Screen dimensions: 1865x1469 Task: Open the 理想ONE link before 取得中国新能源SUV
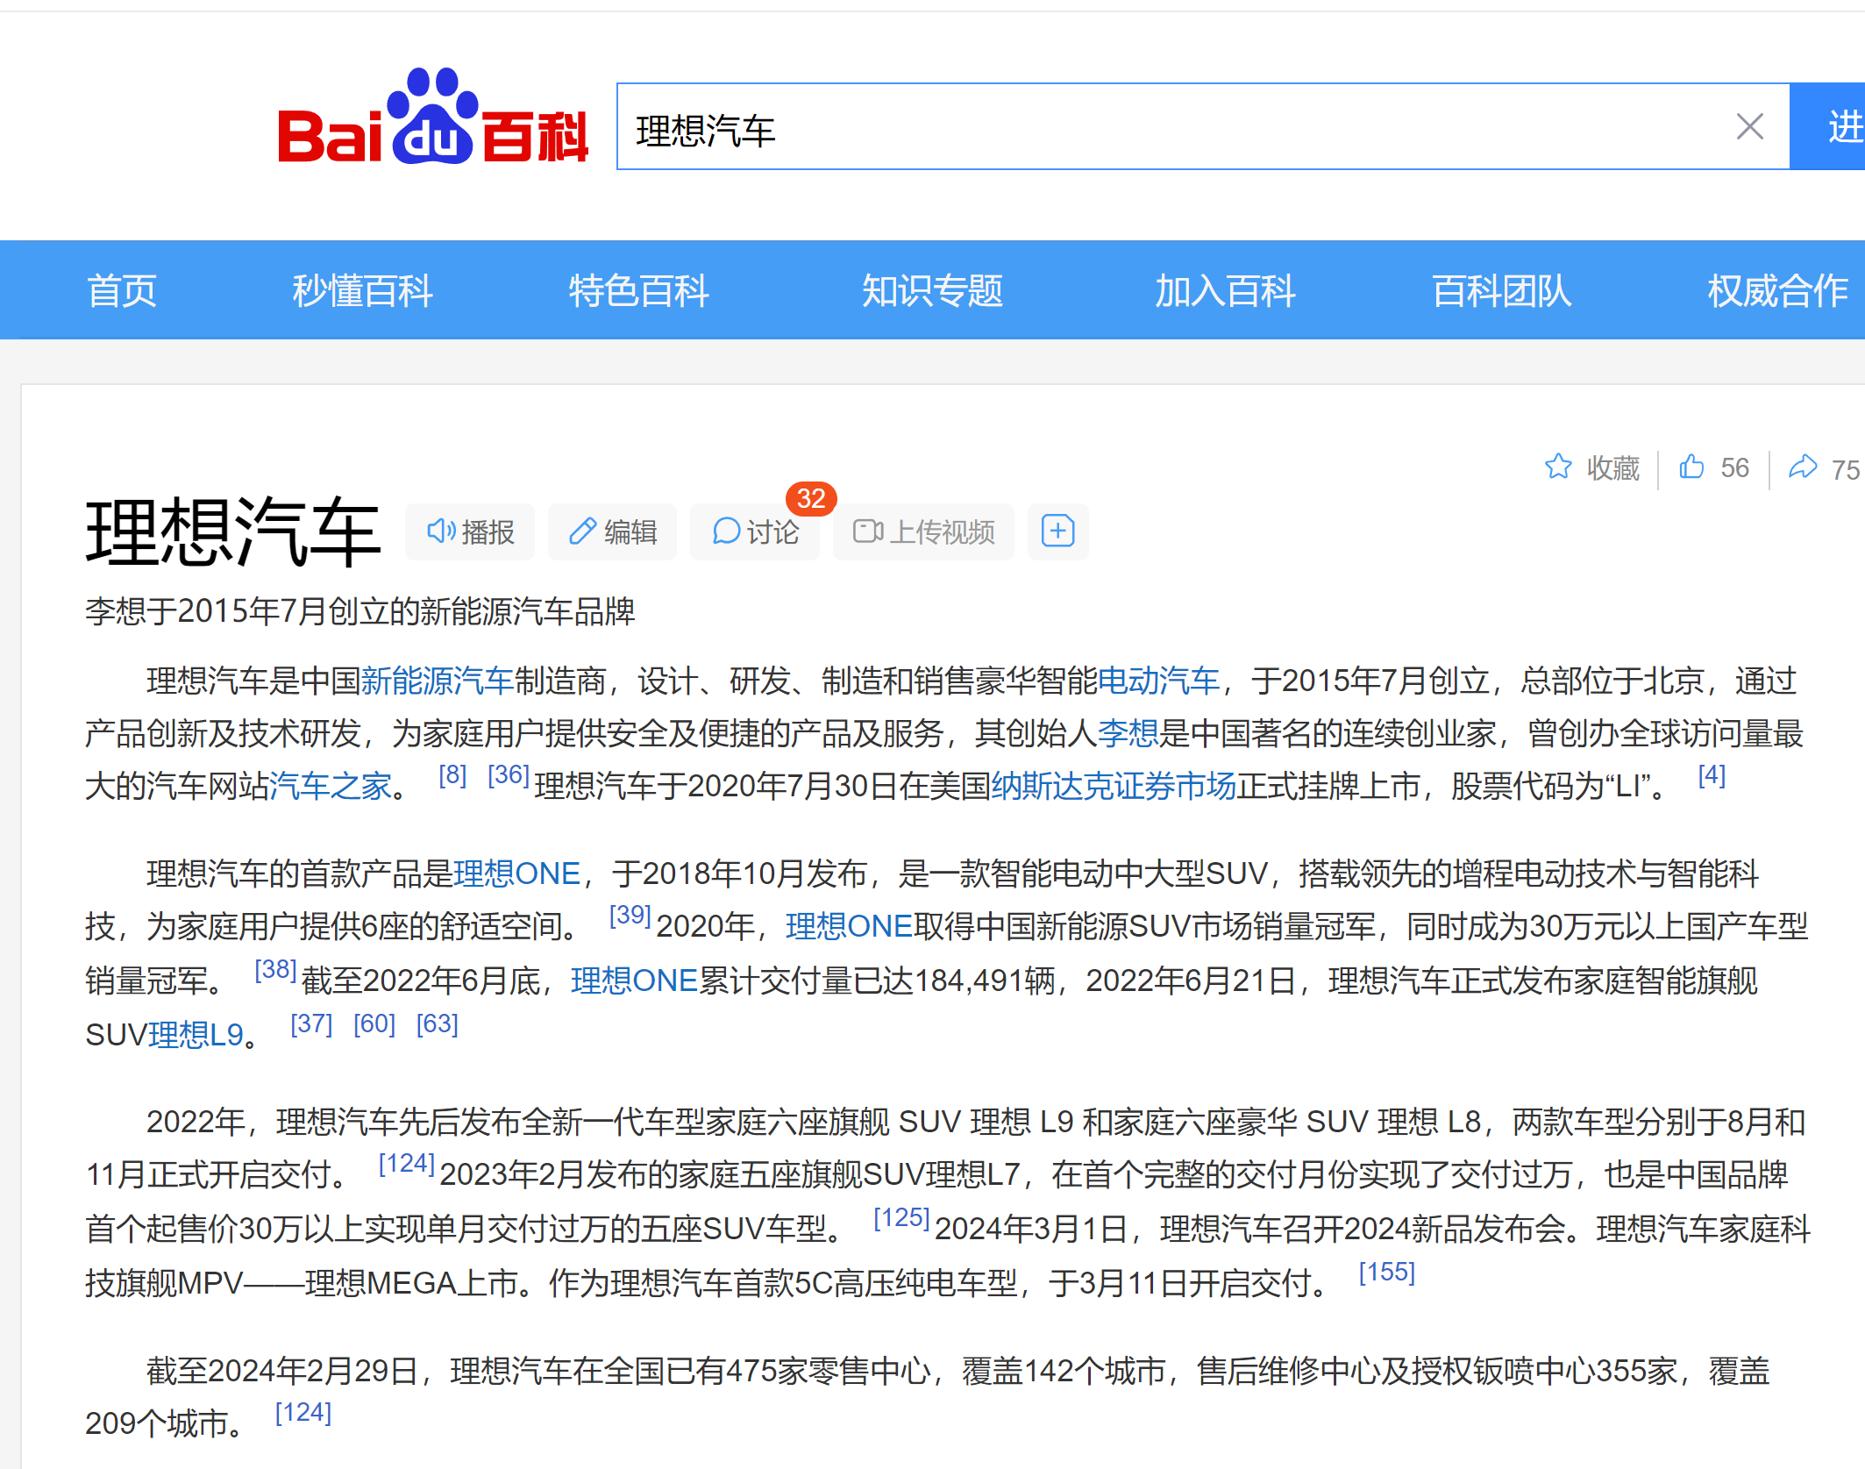pos(849,926)
